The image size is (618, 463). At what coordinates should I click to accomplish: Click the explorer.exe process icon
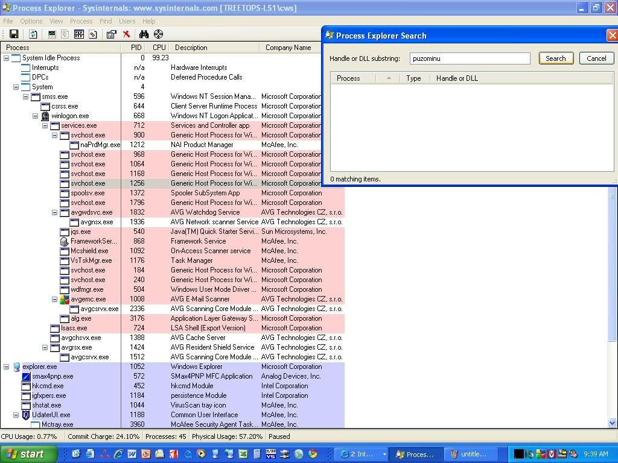(16, 367)
